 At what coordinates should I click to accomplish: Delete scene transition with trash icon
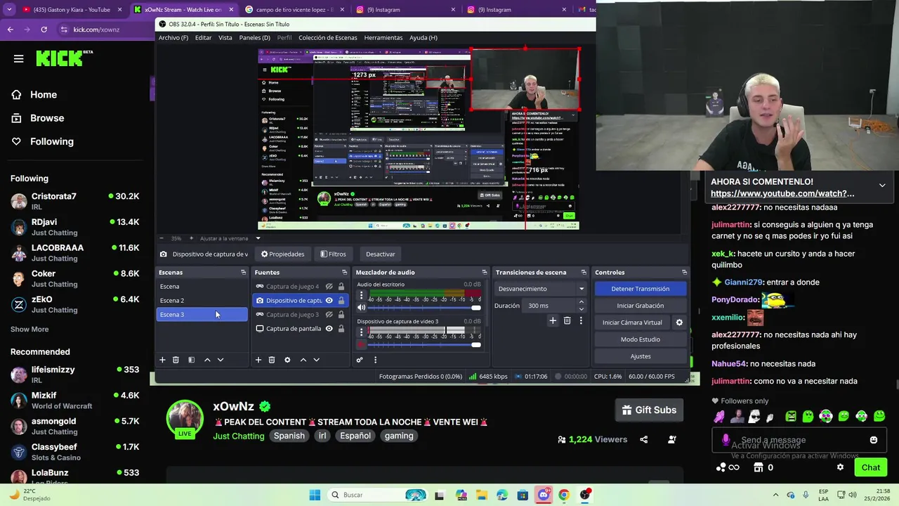coord(567,320)
